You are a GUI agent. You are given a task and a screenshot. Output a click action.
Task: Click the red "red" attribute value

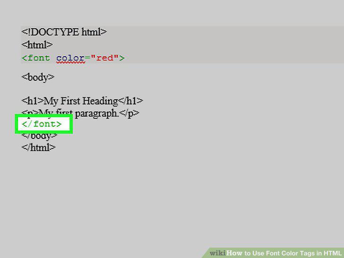click(x=104, y=58)
